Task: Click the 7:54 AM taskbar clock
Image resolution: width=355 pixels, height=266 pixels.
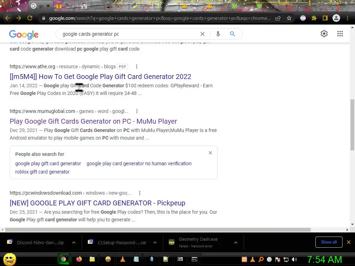Action: point(324,259)
